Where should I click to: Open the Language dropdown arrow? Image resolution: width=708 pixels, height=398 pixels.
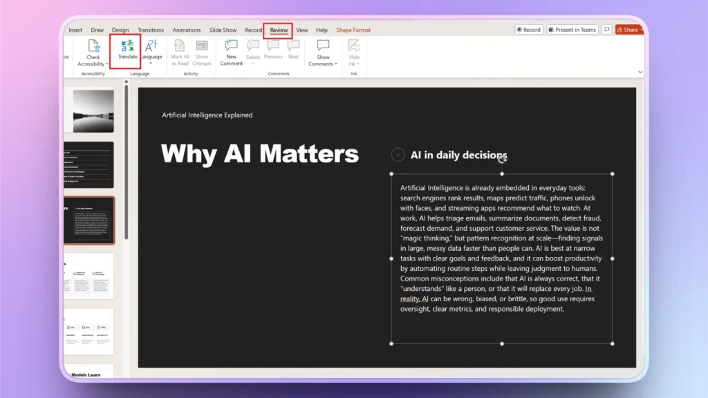click(152, 64)
